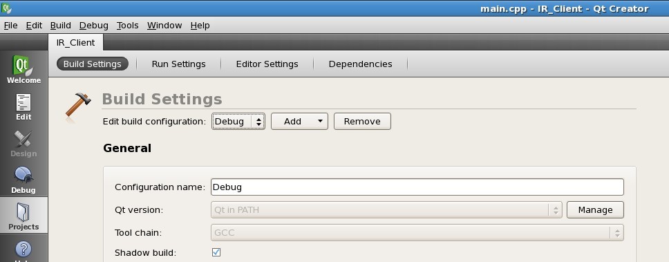This screenshot has width=669, height=262.
Task: Open the Tools menu
Action: 128,26
